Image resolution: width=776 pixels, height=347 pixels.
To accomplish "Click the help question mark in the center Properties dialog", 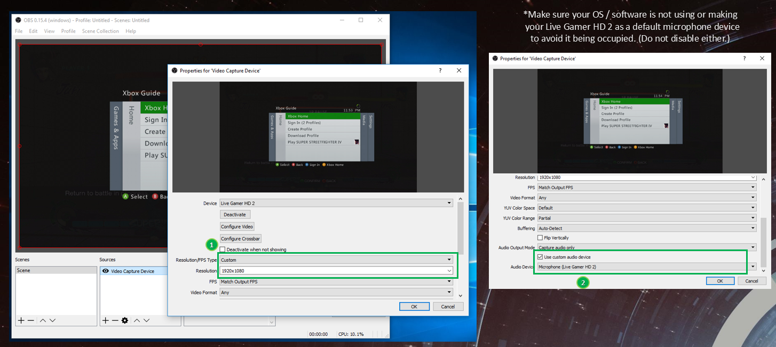I will tap(440, 70).
